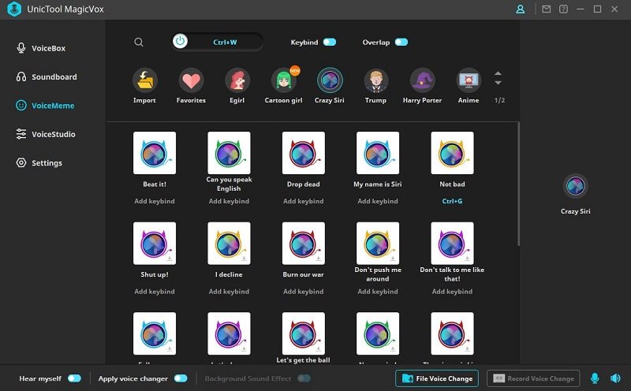Select the Cartoon girl voice
This screenshot has height=391, width=631.
[x=284, y=80]
